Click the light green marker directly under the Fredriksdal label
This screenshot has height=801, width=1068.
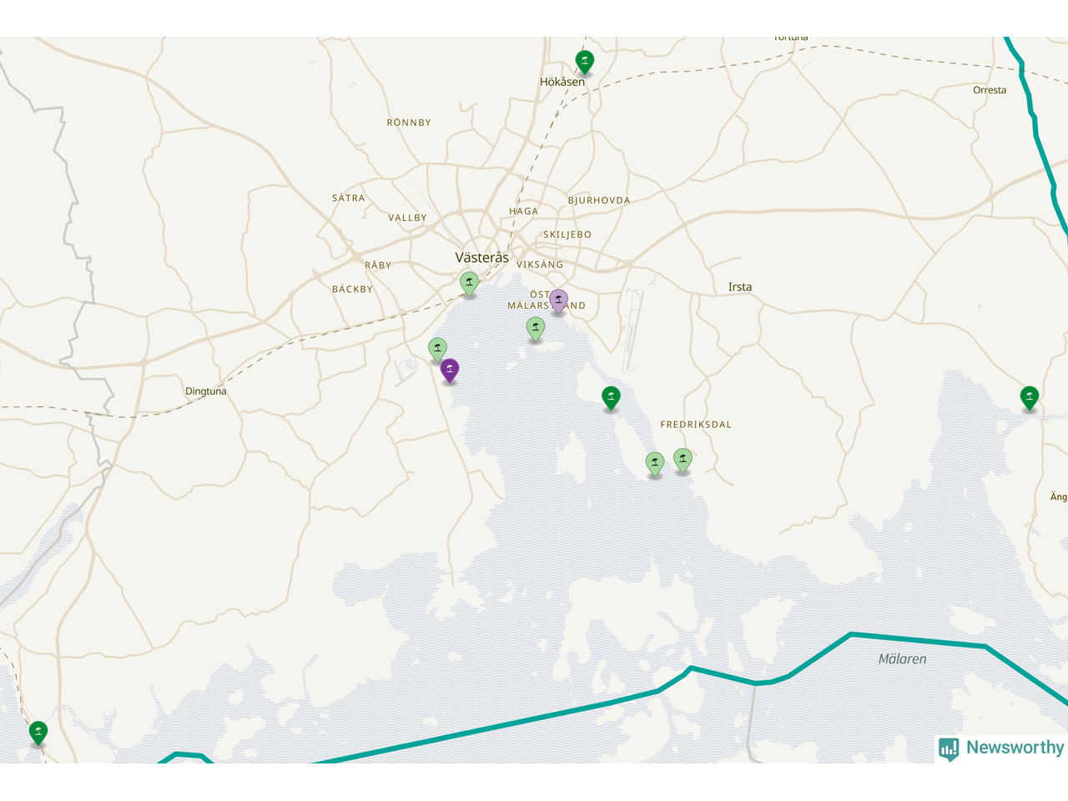[683, 460]
